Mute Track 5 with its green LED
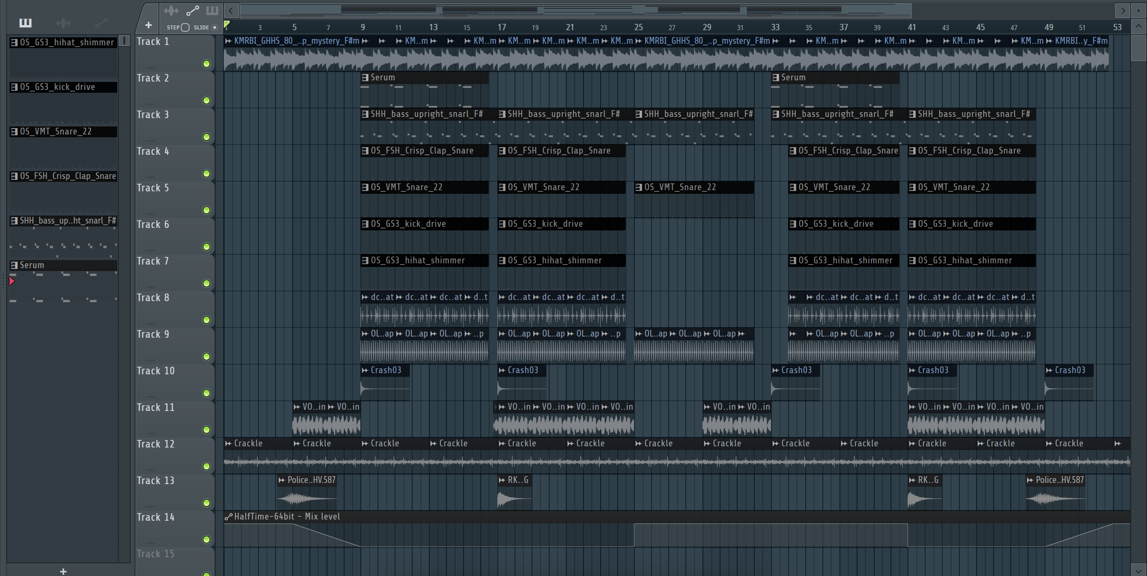 coord(206,210)
